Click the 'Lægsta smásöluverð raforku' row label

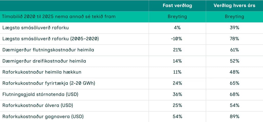point(35,28)
